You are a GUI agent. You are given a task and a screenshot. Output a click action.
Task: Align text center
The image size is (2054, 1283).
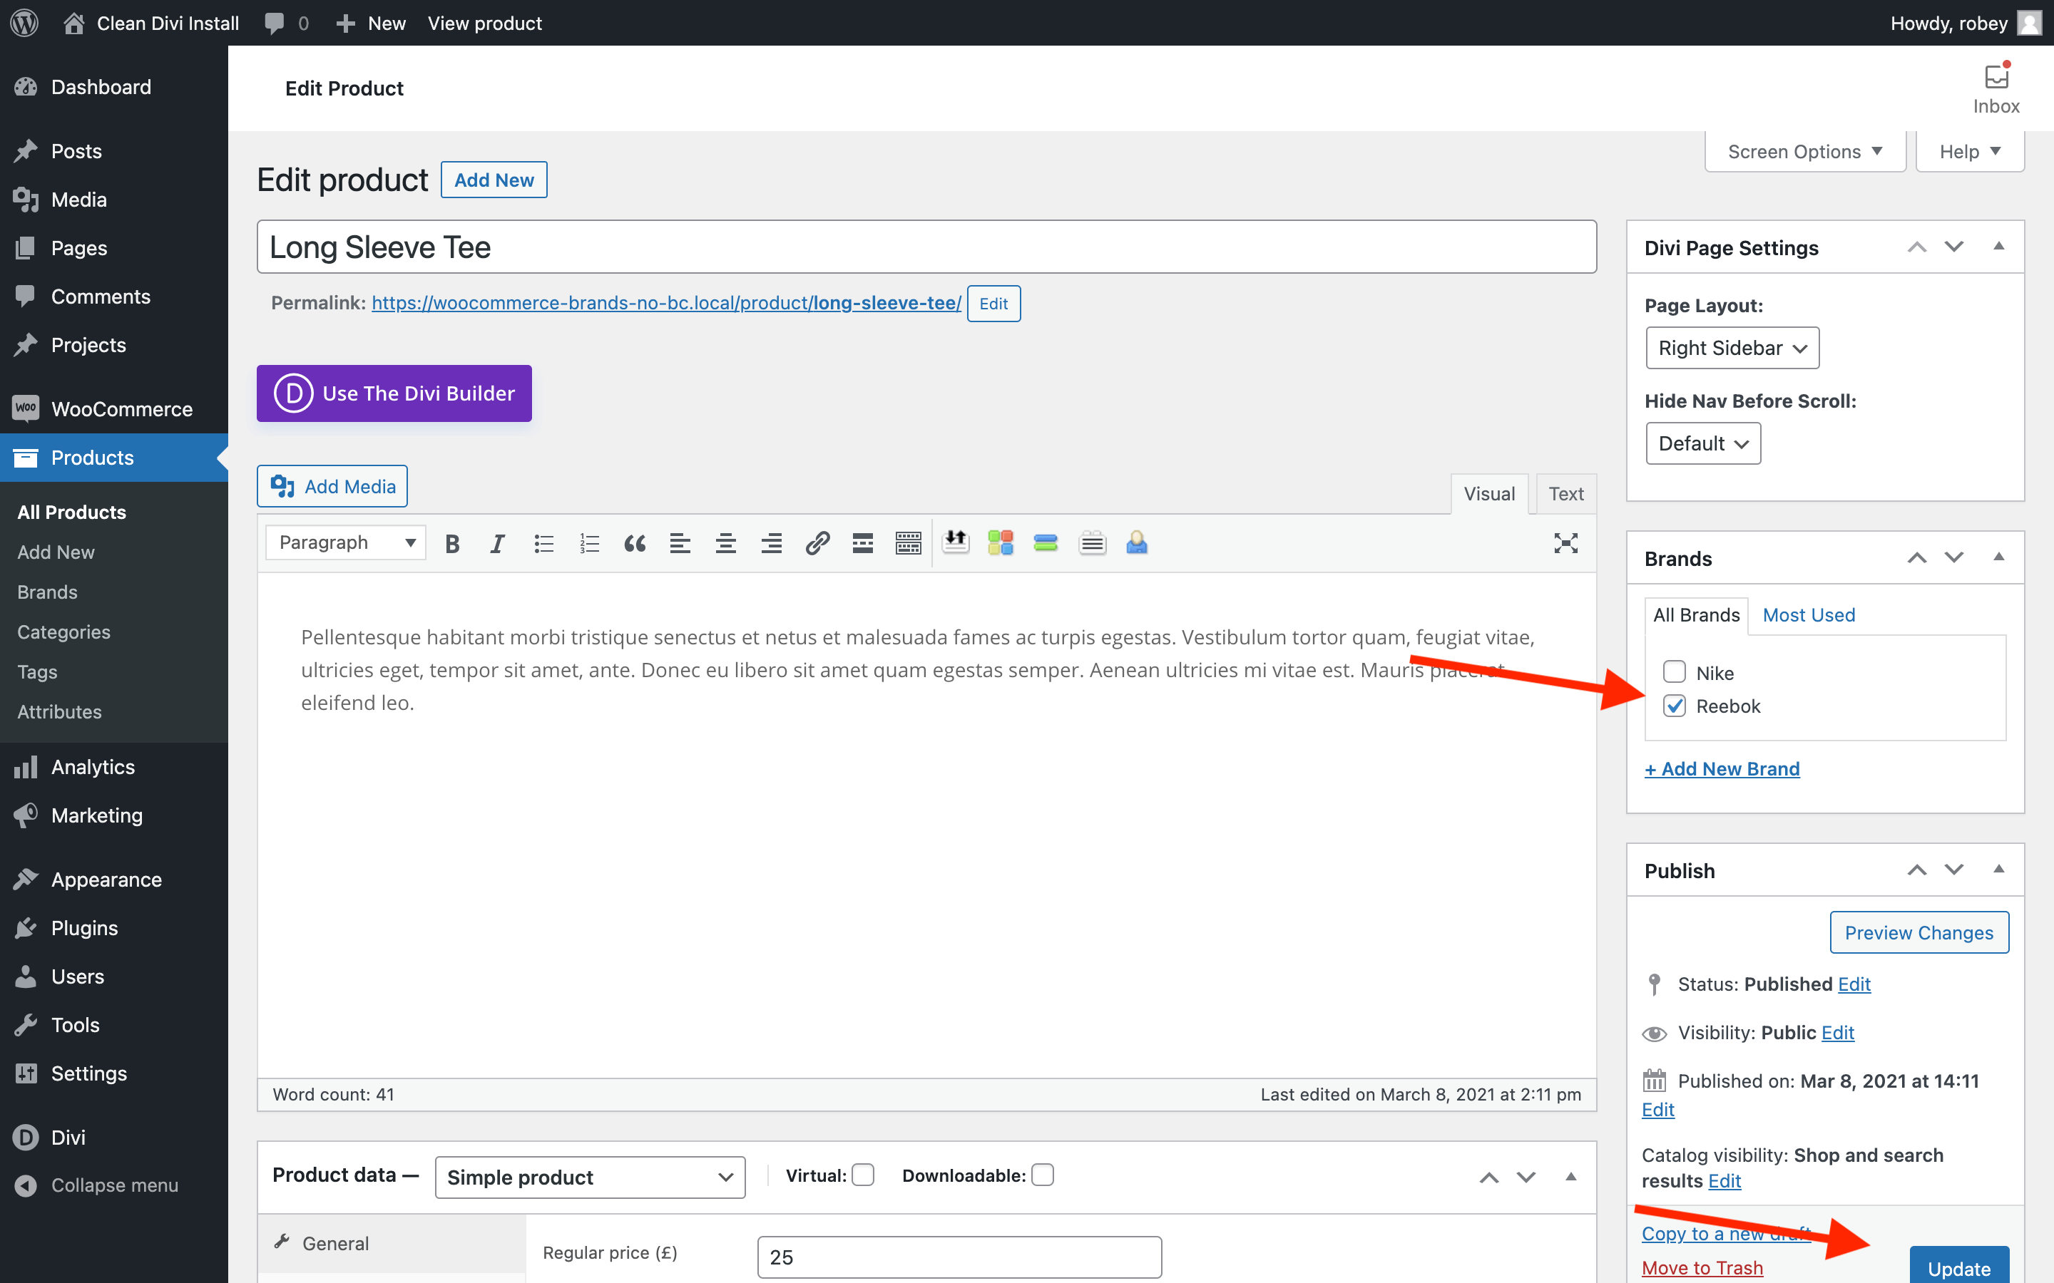[726, 543]
